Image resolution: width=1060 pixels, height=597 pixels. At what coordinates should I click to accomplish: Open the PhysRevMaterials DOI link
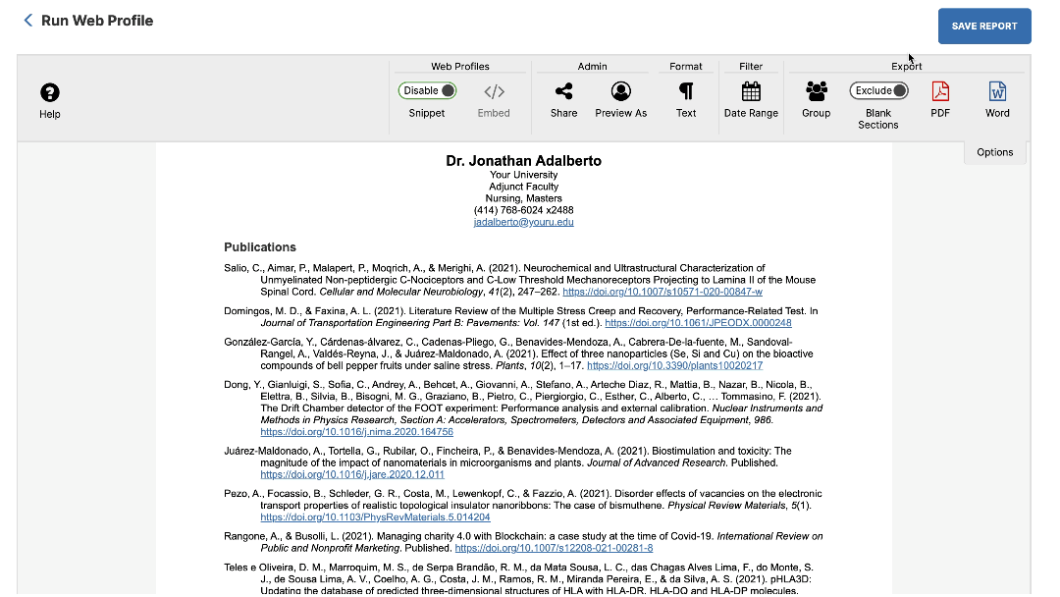[374, 516]
